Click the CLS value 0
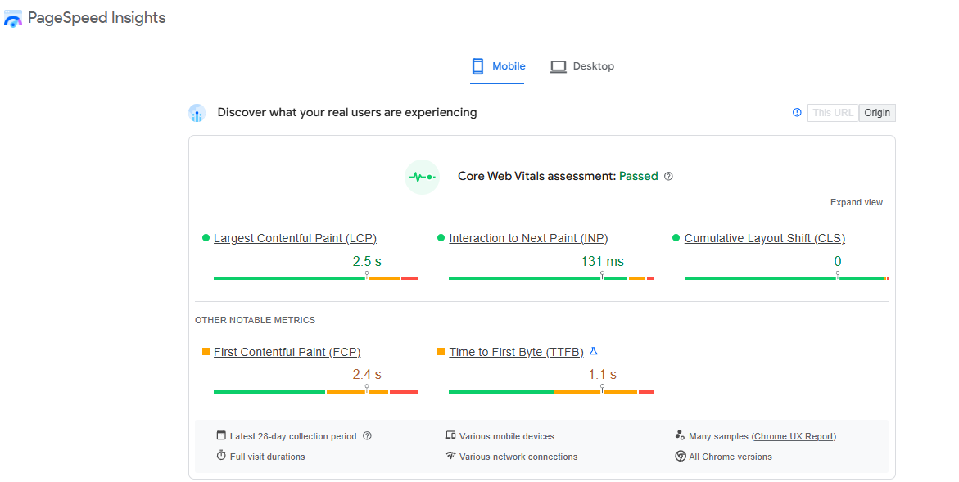The image size is (959, 482). pos(837,262)
